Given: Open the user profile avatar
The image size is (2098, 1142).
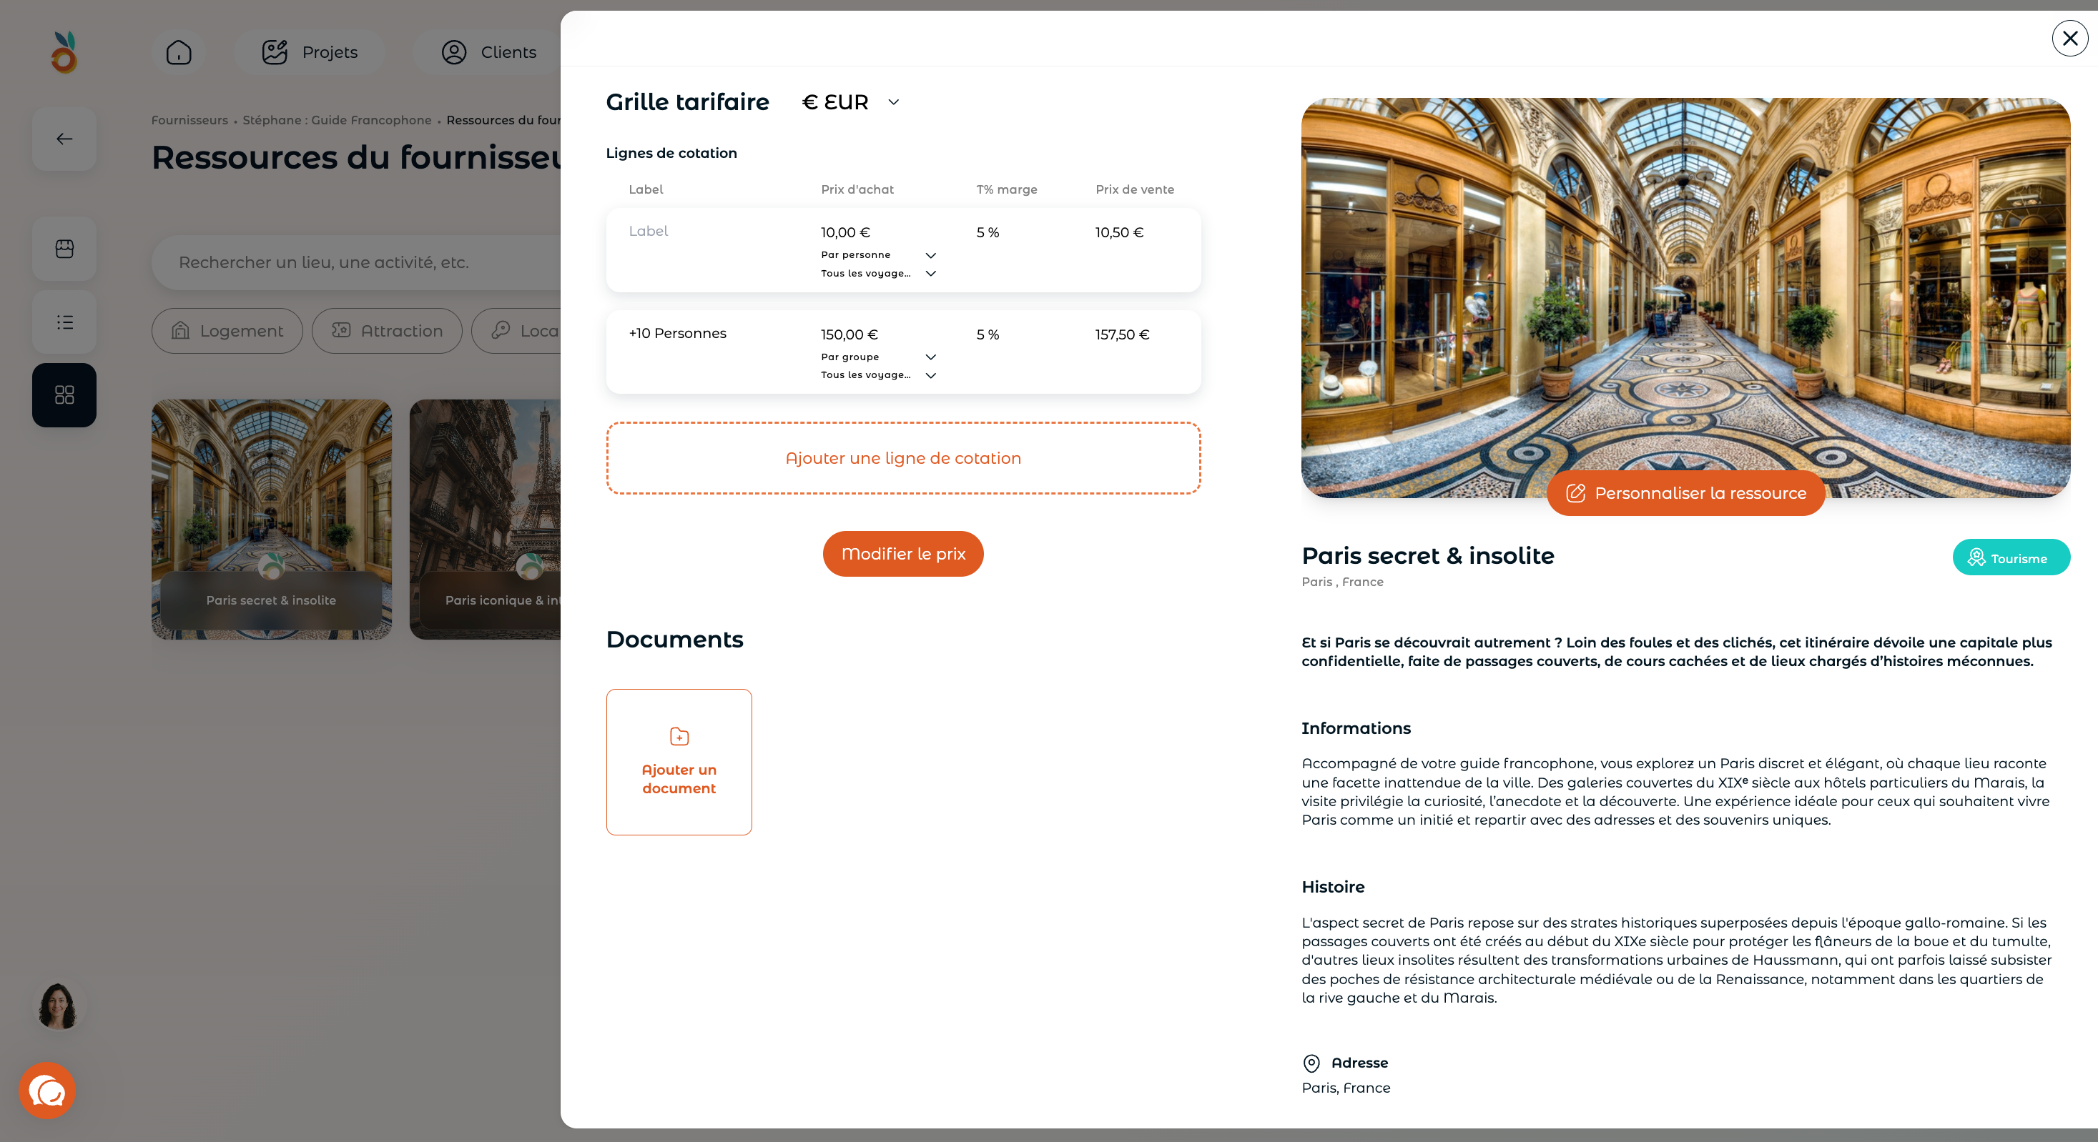Looking at the screenshot, I should pos(57,1006).
